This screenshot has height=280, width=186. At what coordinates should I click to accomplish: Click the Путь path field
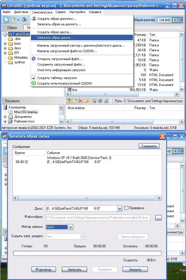[x=153, y=101]
